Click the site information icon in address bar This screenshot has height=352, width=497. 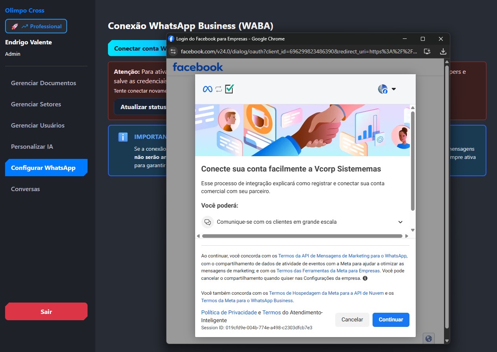pos(173,51)
